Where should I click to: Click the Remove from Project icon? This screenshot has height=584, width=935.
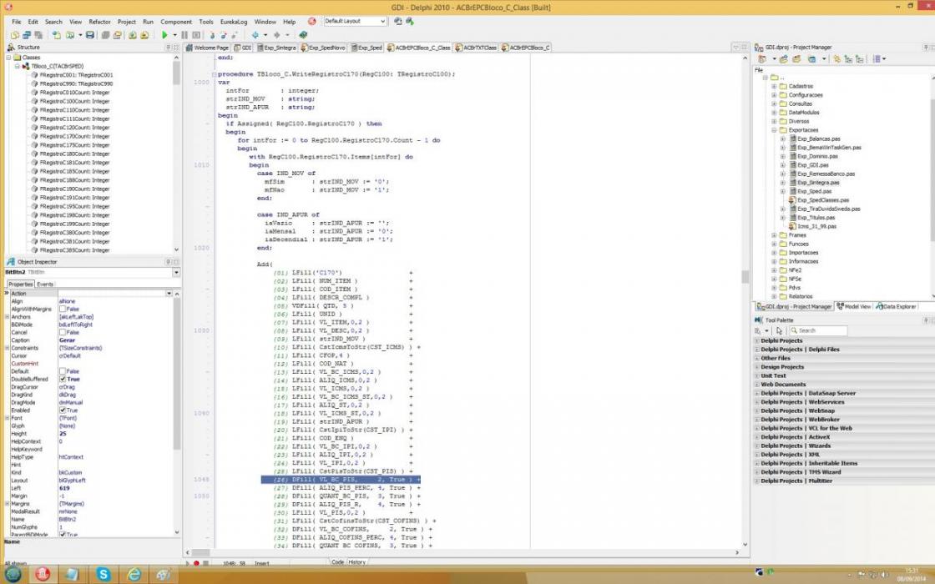(144, 35)
